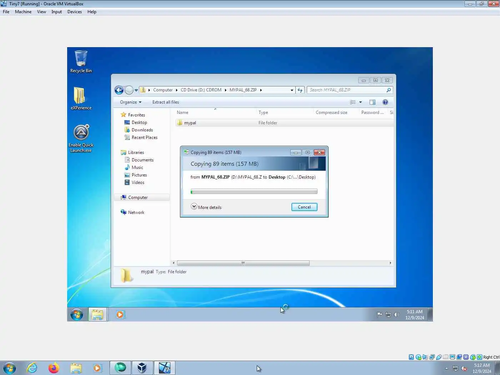Open the VirtualBox Help menu

point(92,12)
